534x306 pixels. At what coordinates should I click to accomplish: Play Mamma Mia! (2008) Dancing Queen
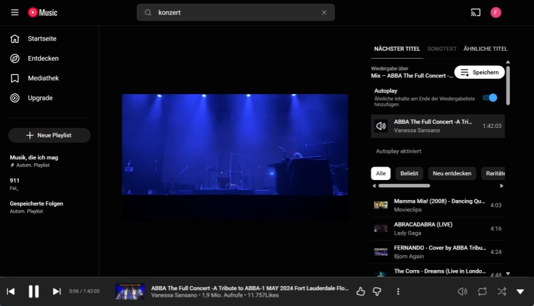(x=438, y=205)
